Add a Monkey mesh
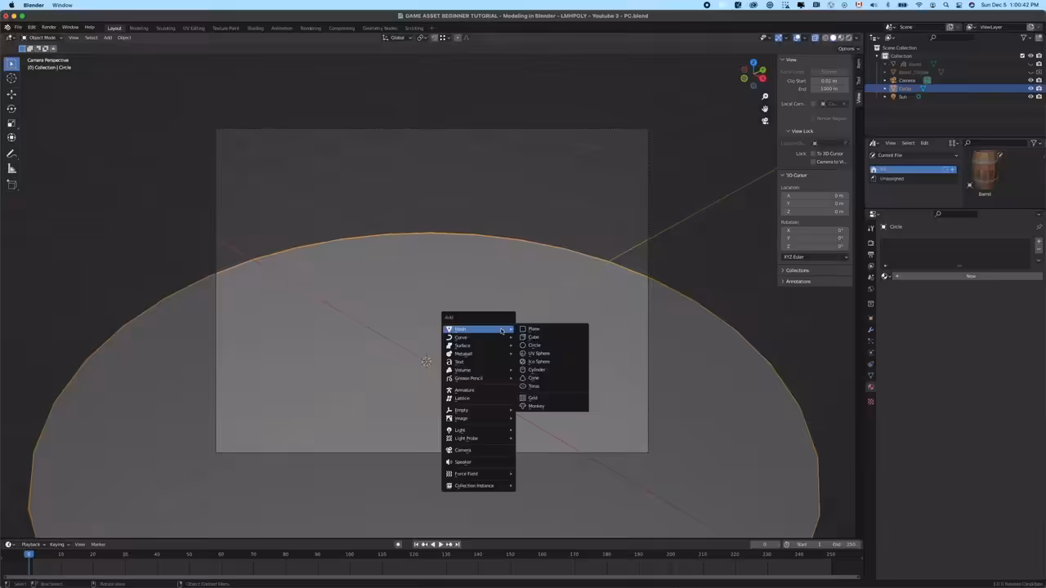The image size is (1046, 588). 553,406
